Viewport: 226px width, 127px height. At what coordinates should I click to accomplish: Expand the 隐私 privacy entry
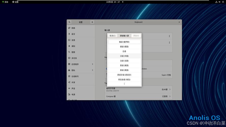(x=81, y=70)
